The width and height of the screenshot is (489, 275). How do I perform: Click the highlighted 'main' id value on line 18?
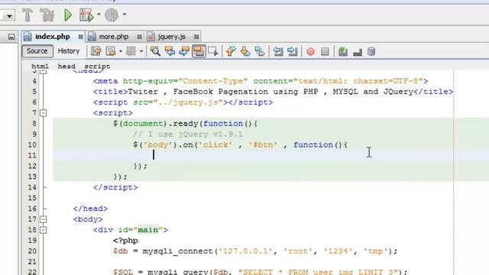point(148,230)
